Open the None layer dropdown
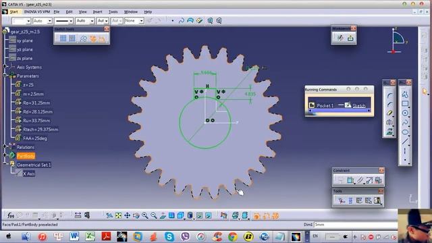 click(134, 21)
